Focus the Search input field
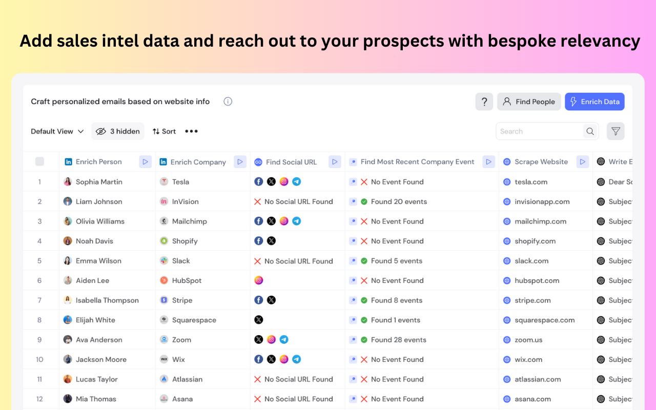This screenshot has width=656, height=410. (x=539, y=131)
